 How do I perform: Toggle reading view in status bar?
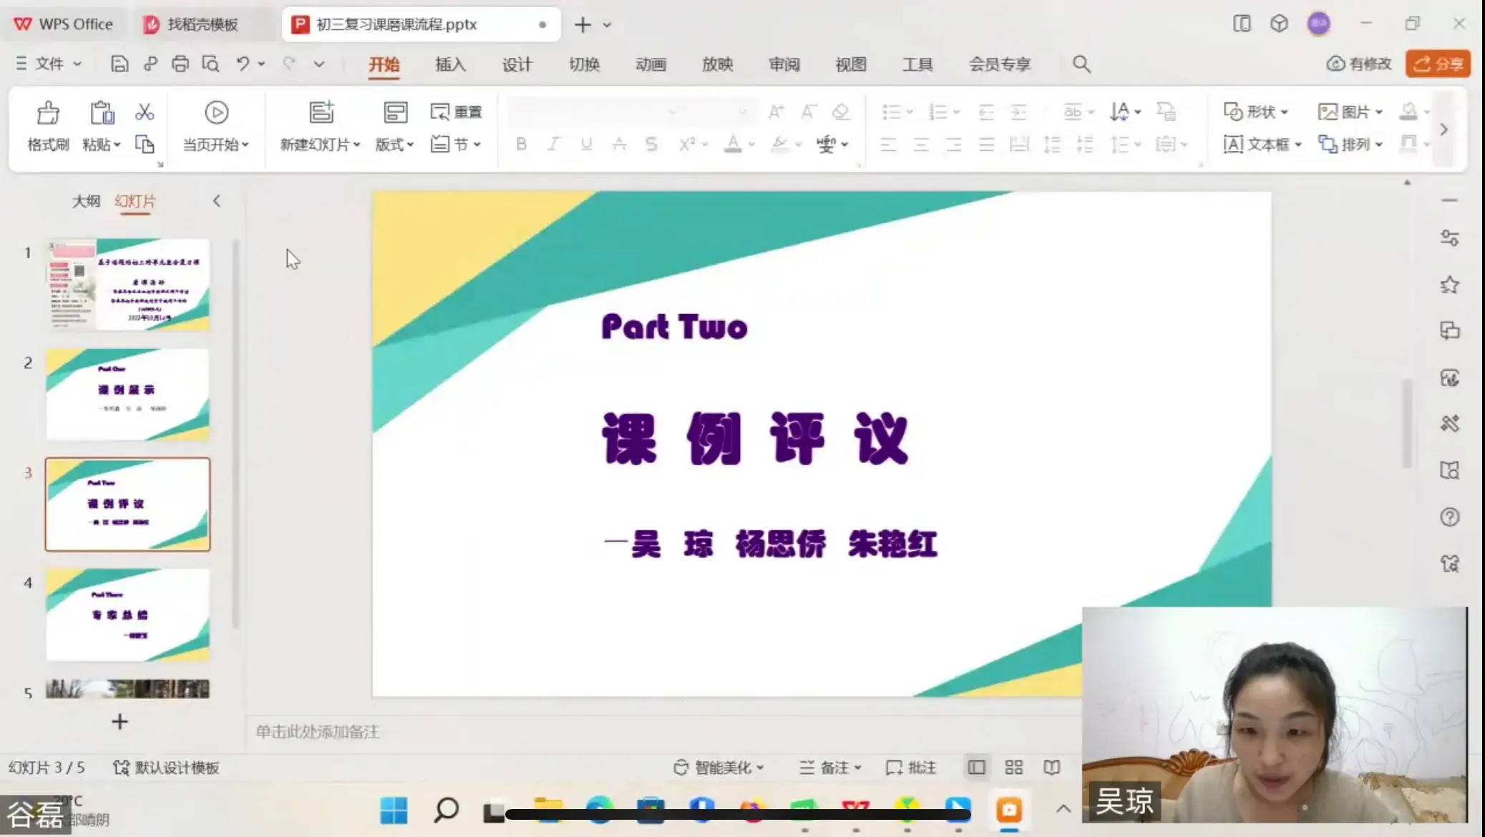tap(1051, 768)
